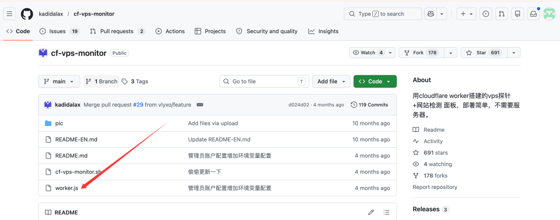The height and width of the screenshot is (220, 560).
Task: Click the Go to file search box
Action: pyautogui.click(x=264, y=81)
